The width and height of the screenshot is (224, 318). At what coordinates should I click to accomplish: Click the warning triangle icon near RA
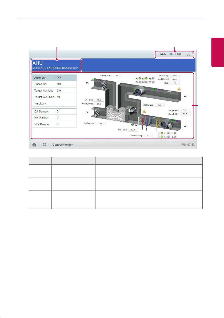(x=179, y=89)
